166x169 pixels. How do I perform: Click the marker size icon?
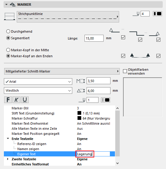pyautogui.click(x=81, y=91)
